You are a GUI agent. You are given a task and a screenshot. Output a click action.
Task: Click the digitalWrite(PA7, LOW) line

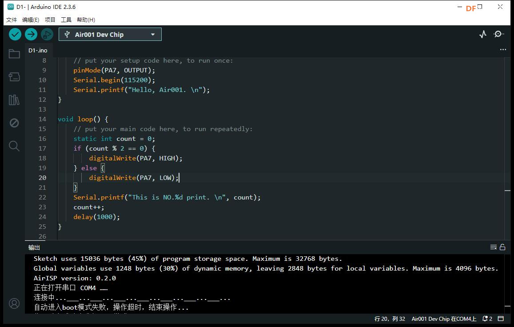click(134, 178)
